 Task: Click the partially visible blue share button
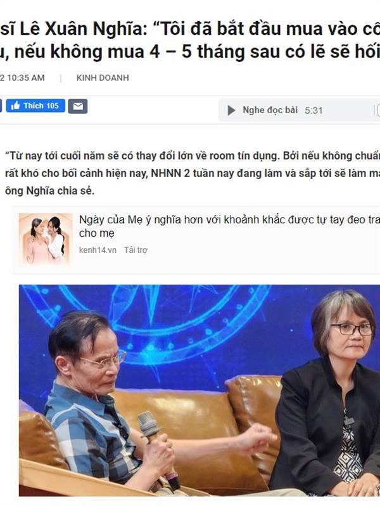click(x=1, y=106)
